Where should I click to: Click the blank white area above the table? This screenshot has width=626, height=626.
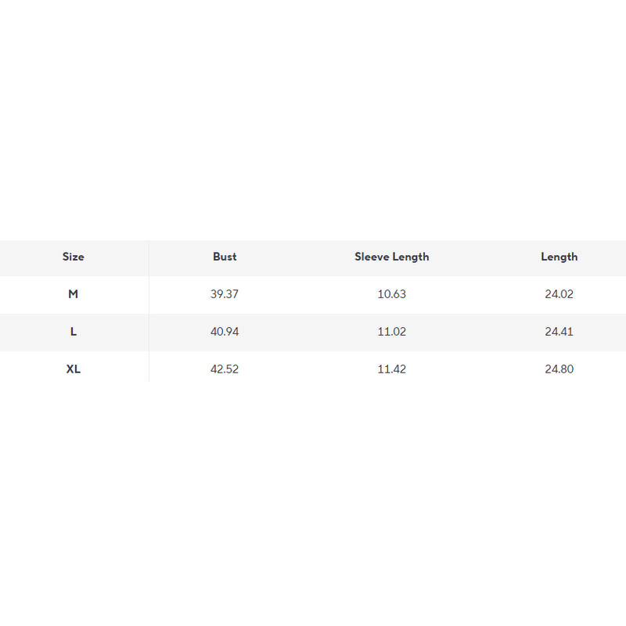pos(313,117)
